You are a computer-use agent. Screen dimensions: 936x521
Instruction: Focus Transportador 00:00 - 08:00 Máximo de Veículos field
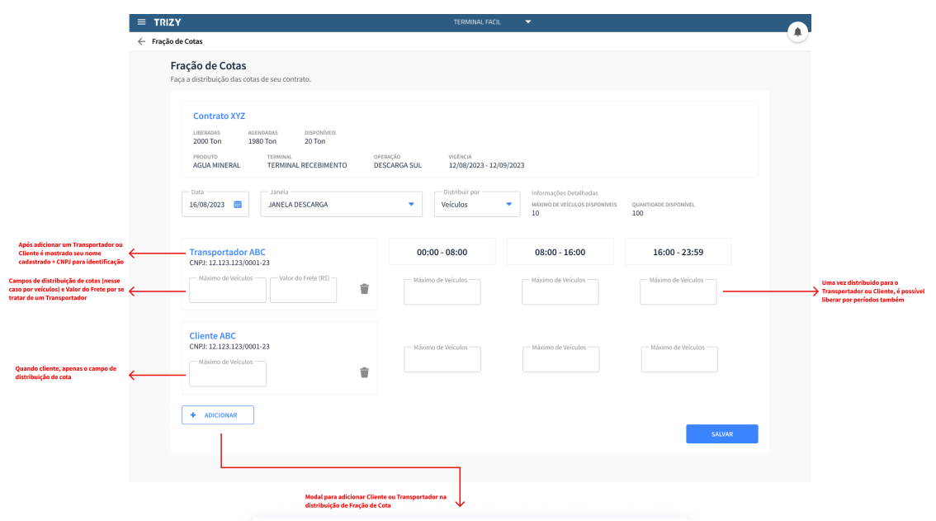442,292
